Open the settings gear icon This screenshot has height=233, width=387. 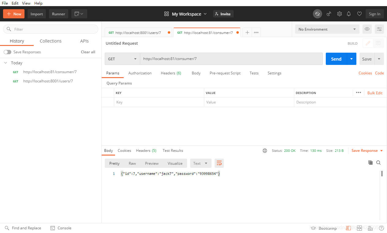pyautogui.click(x=339, y=14)
